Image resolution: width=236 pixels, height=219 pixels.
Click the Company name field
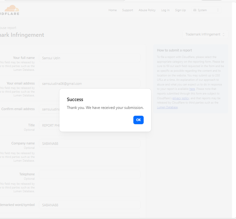tap(90, 143)
